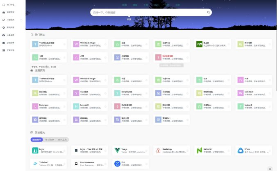
Task: Click the Font Awesome card icon
Action: click(76, 163)
